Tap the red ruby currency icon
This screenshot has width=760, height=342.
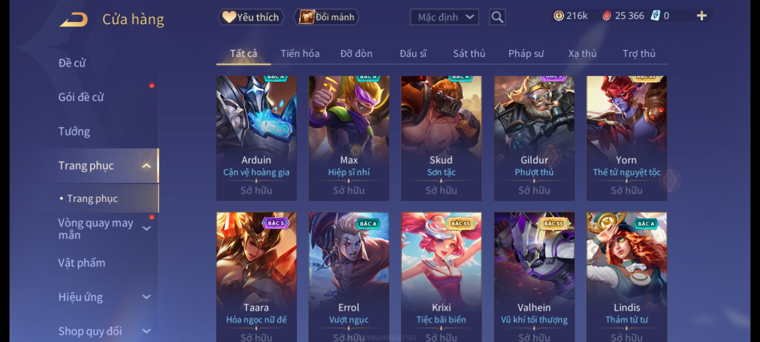pyautogui.click(x=606, y=16)
